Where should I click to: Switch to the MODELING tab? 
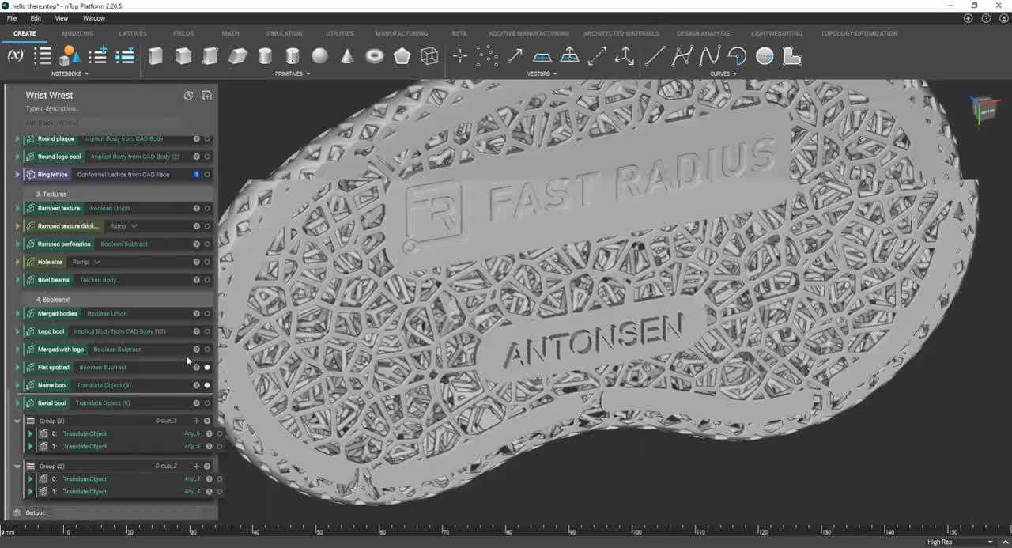click(77, 33)
